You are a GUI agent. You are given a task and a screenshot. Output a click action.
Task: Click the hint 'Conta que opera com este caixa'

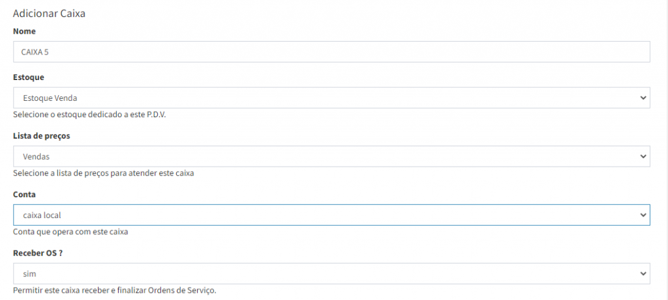tap(70, 232)
